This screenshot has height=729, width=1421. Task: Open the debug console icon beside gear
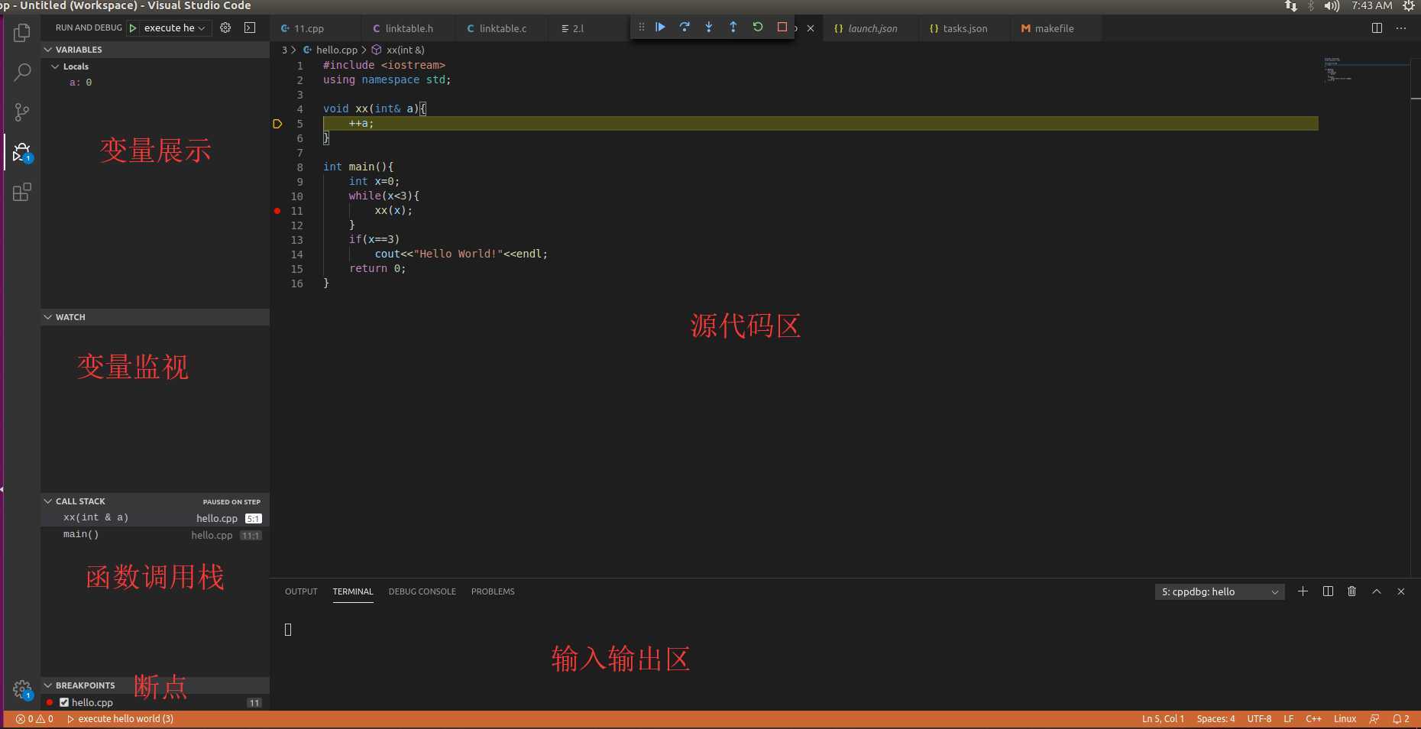point(250,28)
